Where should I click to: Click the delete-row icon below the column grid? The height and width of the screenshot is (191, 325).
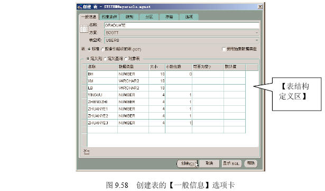[x=86, y=152]
